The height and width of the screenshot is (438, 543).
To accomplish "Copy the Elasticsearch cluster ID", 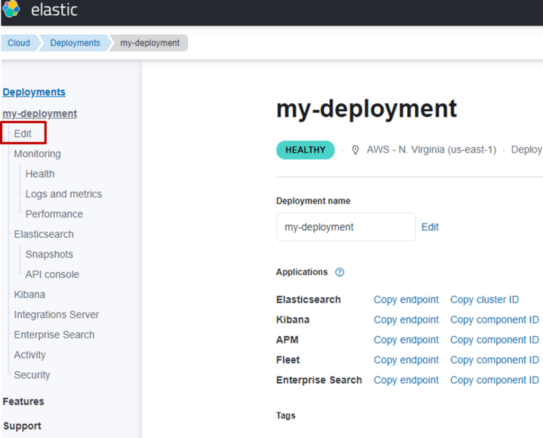I will point(484,300).
